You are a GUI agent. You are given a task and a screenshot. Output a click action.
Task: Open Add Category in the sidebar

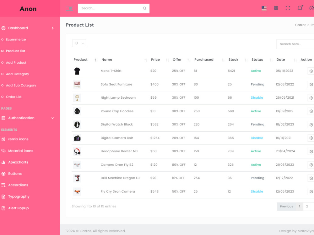tap(17, 74)
